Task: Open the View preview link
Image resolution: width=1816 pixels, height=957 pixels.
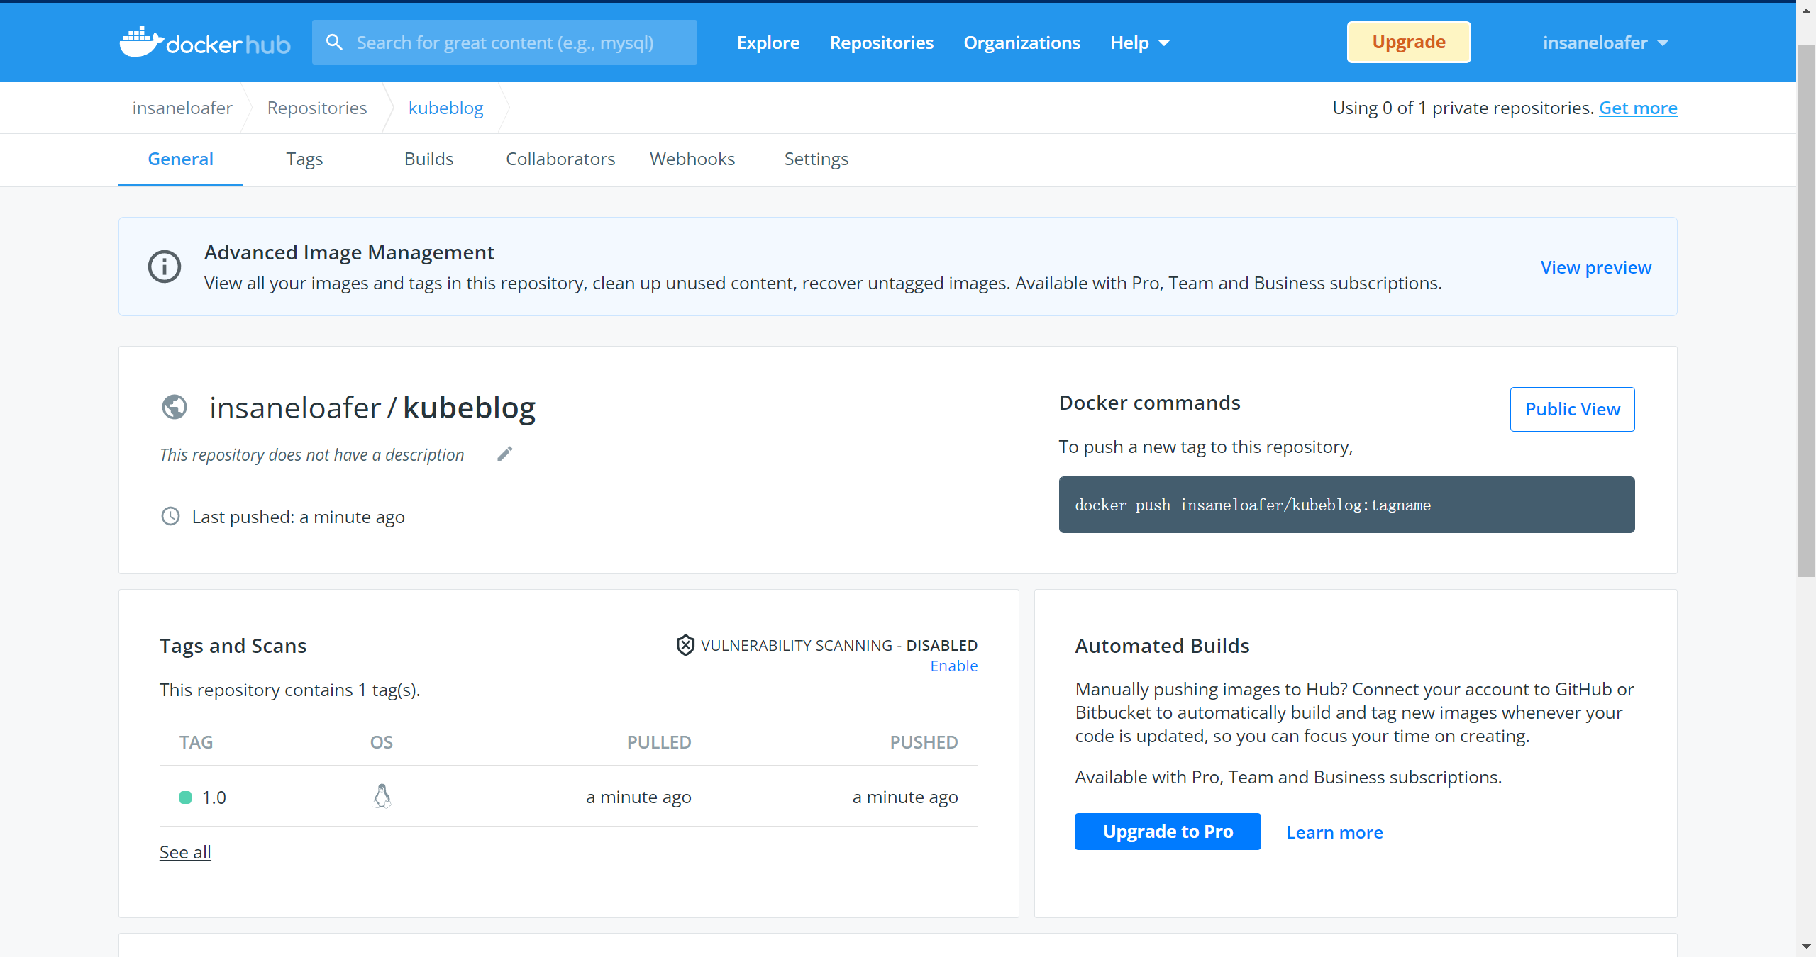Action: pos(1596,267)
